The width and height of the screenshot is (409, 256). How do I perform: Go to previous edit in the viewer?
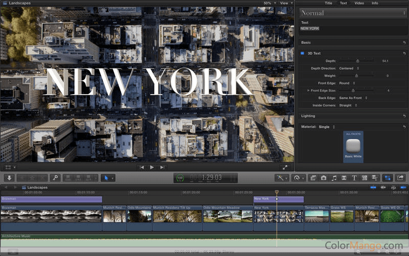click(142, 167)
